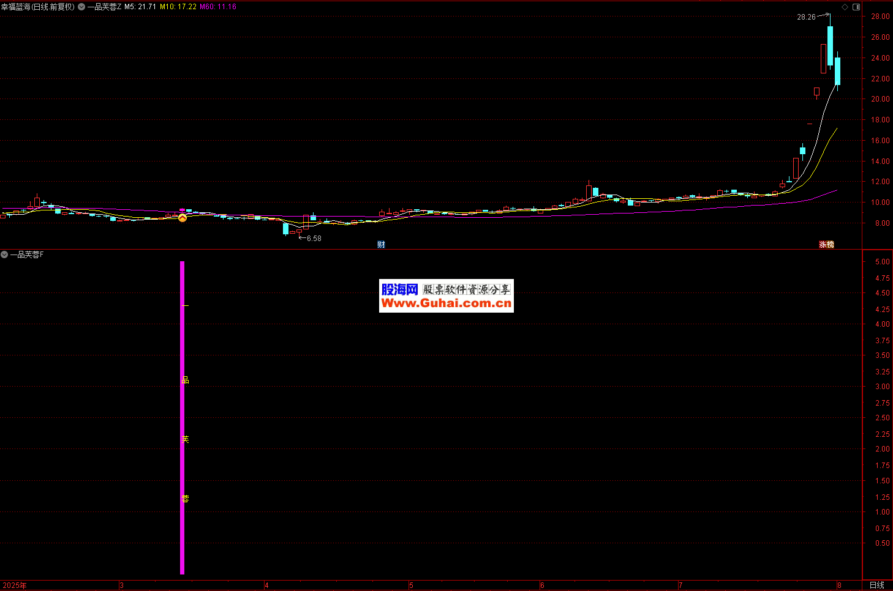Click the 28.00 price axis label
Image resolution: width=893 pixels, height=591 pixels.
880,17
